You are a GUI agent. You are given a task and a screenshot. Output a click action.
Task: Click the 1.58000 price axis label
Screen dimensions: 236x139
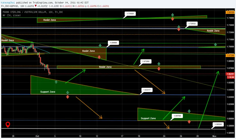pyautogui.click(x=230, y=133)
